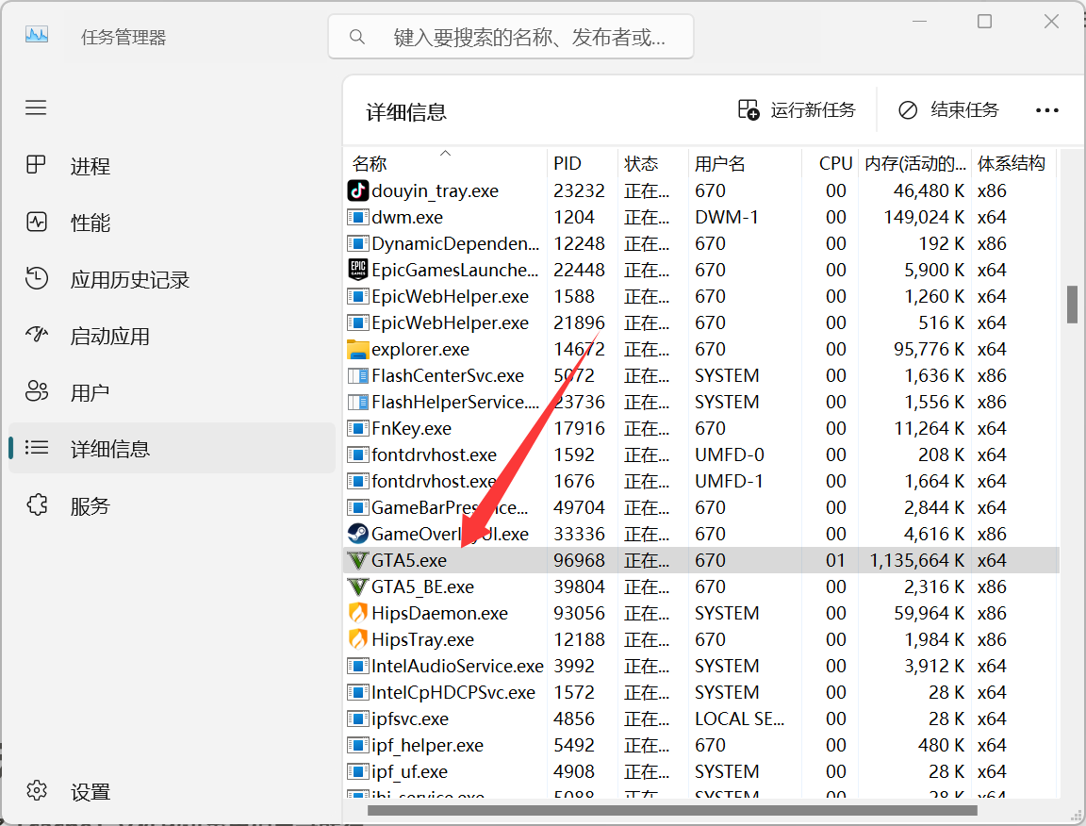Switch to the 性能 performance tab

pos(90,223)
